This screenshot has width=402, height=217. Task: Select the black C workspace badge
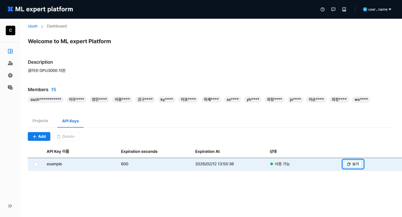pyautogui.click(x=10, y=31)
